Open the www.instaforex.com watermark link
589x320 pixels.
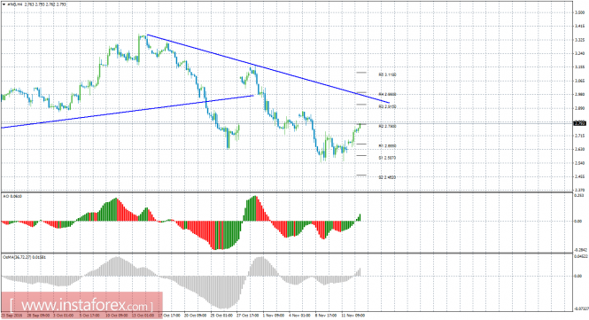[81, 305]
